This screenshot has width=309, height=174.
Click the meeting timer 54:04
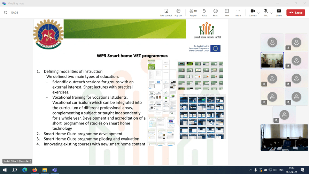click(15, 13)
